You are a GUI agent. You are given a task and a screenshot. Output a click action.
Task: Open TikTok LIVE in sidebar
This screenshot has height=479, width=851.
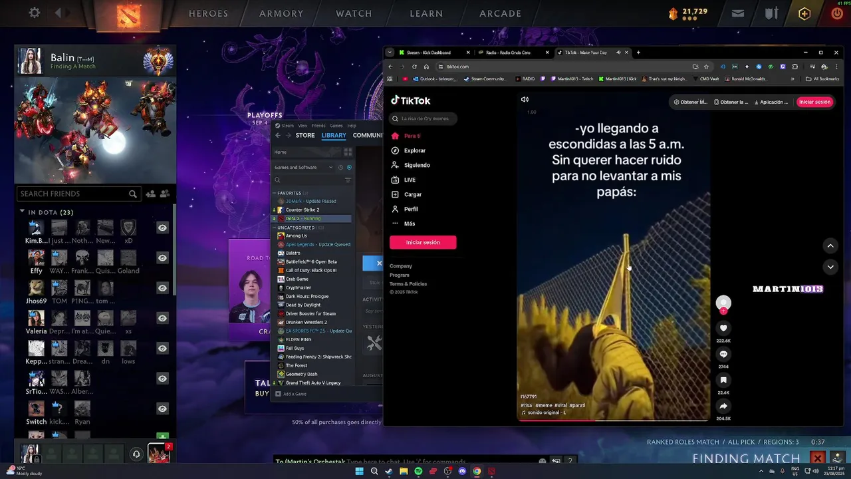tap(410, 180)
